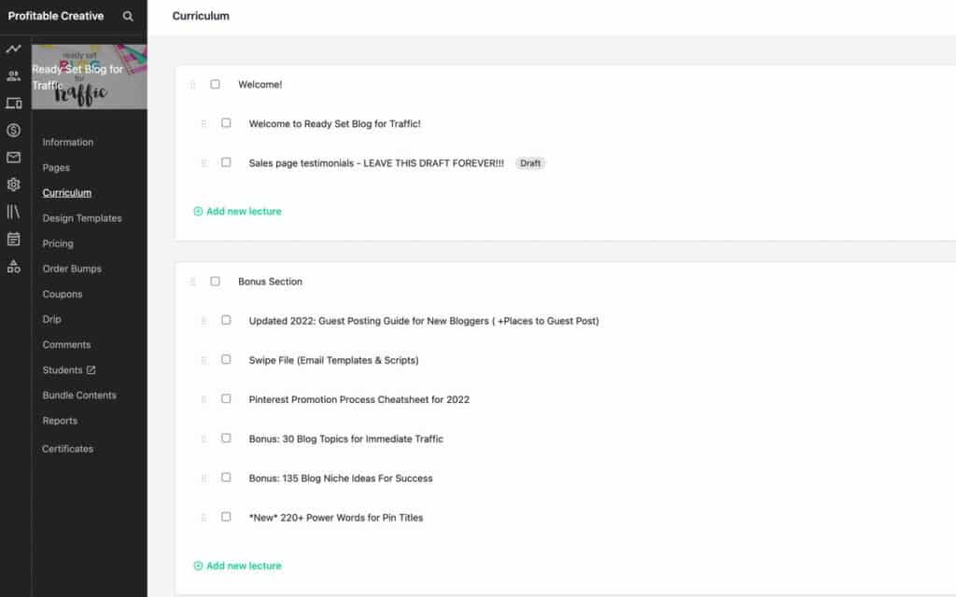Click the Draft badge on Sales page testimonials
Screen dimensions: 956x597
pos(530,162)
